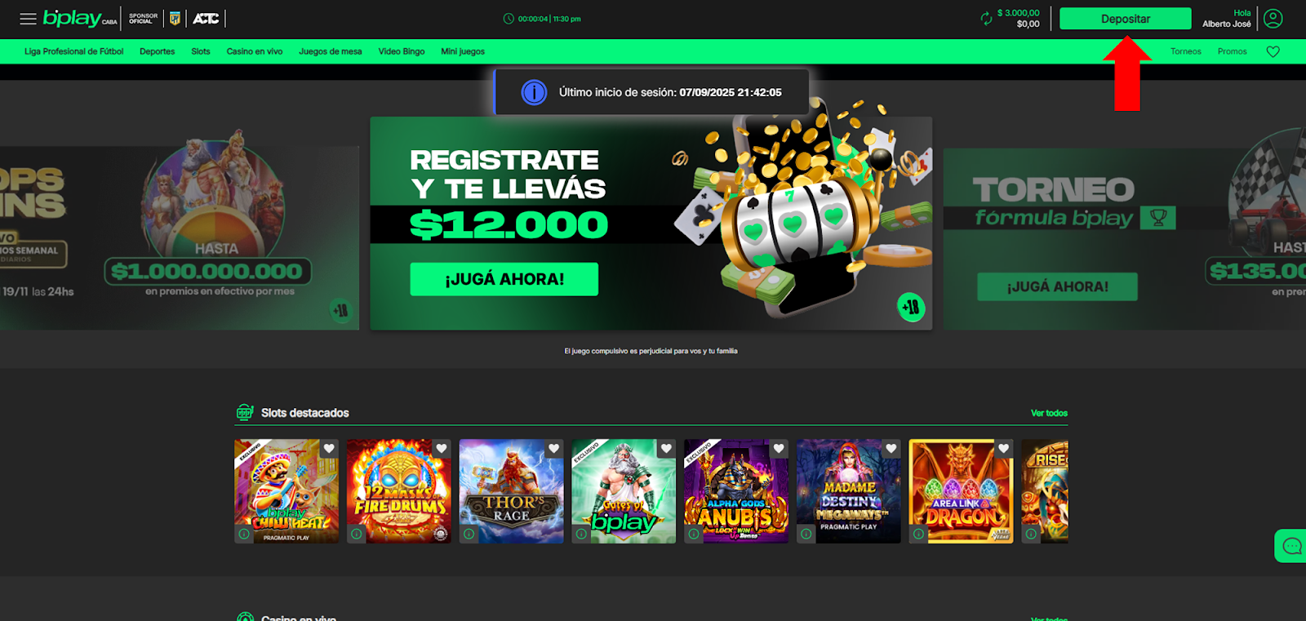This screenshot has width=1306, height=621.
Task: Click the user profile avatar icon
Action: click(x=1273, y=18)
